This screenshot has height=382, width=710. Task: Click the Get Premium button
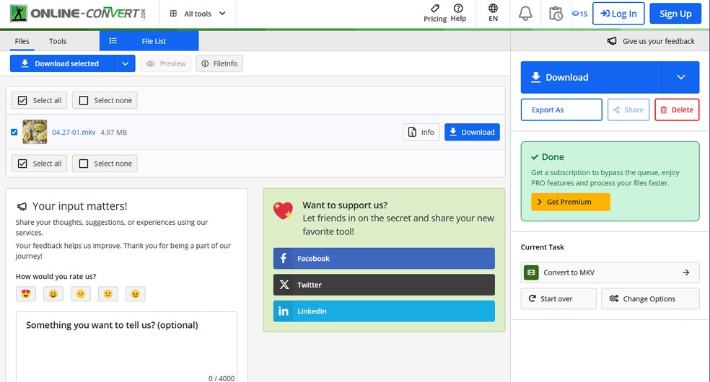571,202
